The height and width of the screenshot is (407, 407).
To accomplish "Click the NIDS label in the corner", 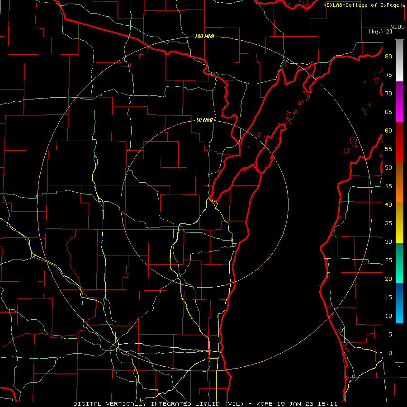I will pyautogui.click(x=397, y=27).
